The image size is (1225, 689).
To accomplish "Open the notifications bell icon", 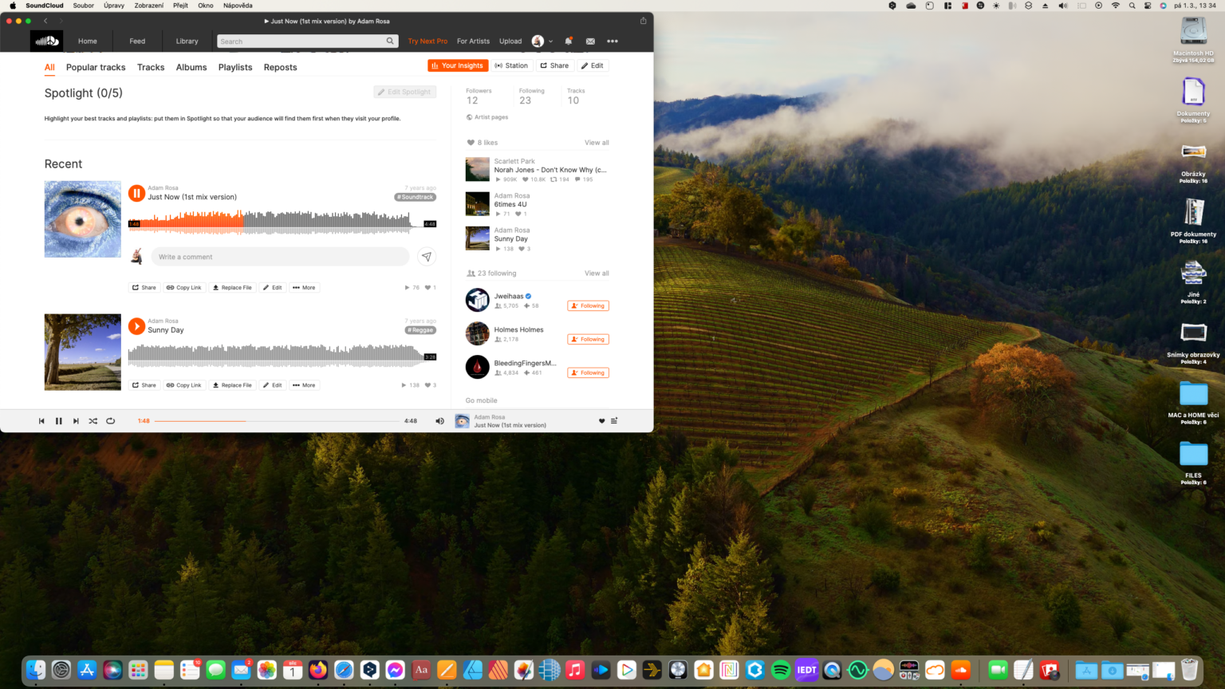I will (568, 41).
